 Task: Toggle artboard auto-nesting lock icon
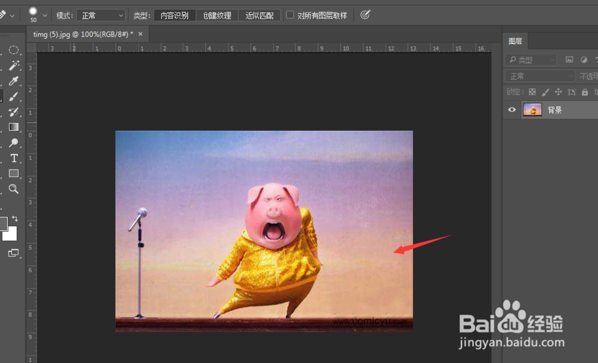tap(571, 92)
